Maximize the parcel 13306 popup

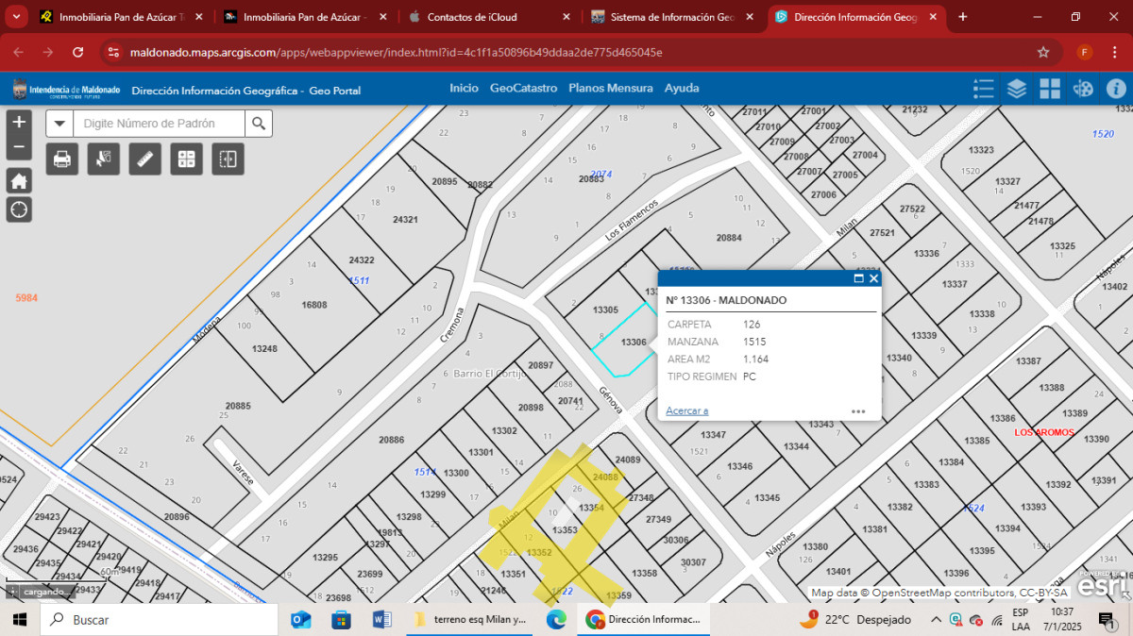point(858,278)
